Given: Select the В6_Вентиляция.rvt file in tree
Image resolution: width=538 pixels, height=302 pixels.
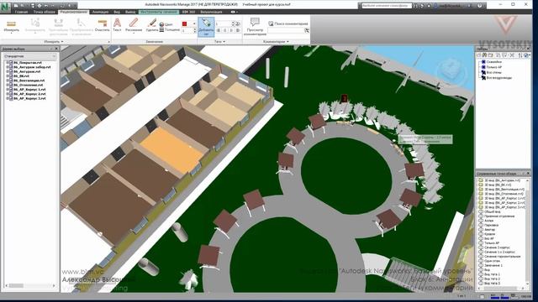Looking at the screenshot, I should tap(29, 81).
